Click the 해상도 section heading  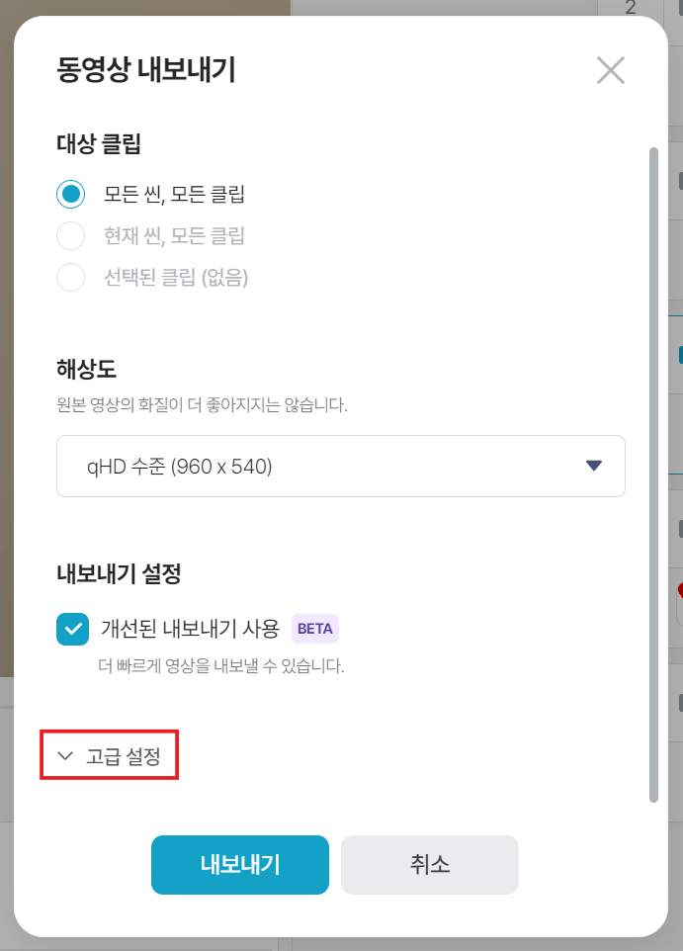[86, 370]
